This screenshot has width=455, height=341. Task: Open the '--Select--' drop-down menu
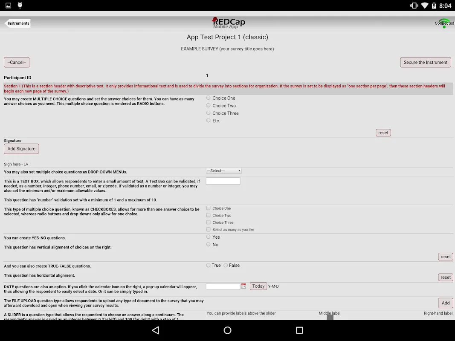[223, 171]
